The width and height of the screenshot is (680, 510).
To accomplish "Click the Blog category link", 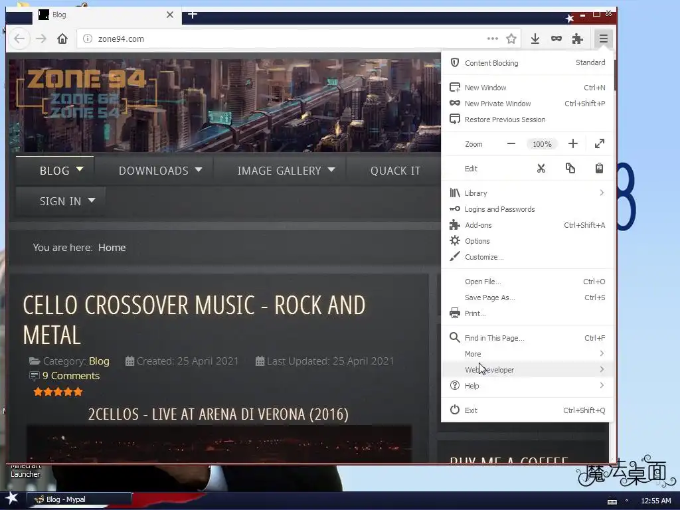I will click(x=99, y=361).
